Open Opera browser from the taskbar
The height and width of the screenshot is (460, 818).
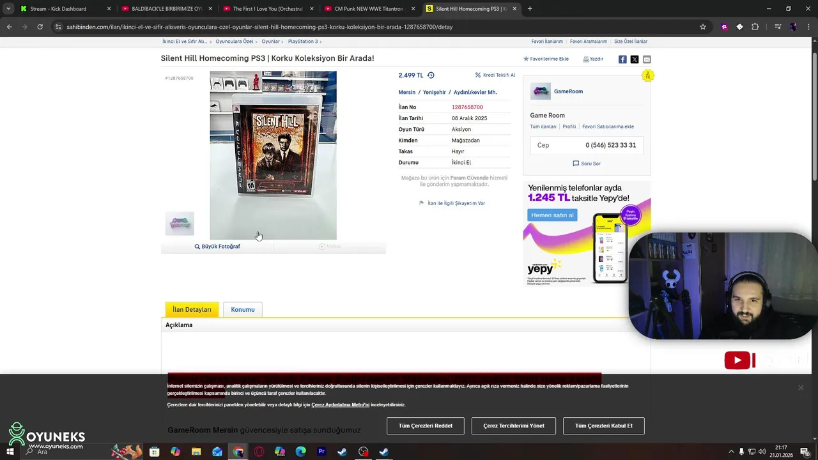coord(259,452)
